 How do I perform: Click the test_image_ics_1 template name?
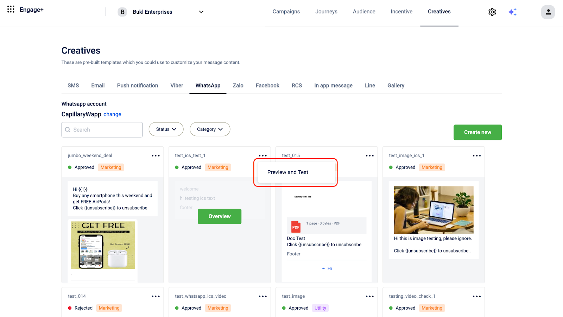click(406, 156)
